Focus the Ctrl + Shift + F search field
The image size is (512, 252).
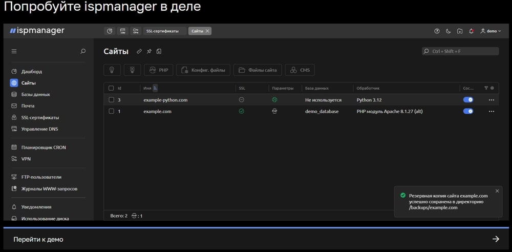pyautogui.click(x=460, y=51)
